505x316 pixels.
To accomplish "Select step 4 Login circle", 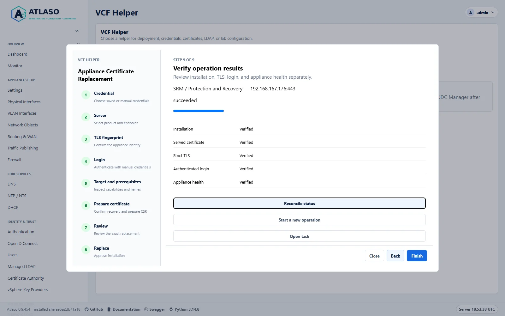I will [x=86, y=161].
